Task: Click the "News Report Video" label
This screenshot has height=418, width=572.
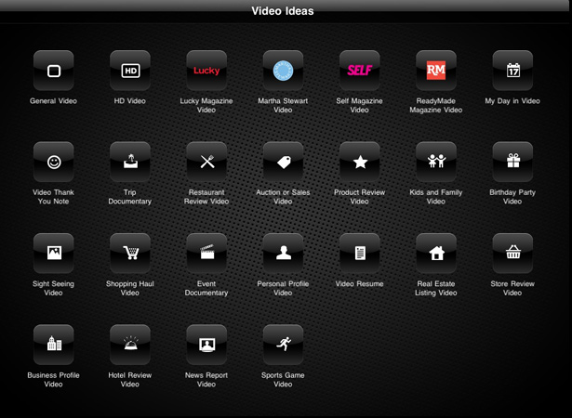Action: point(206,380)
